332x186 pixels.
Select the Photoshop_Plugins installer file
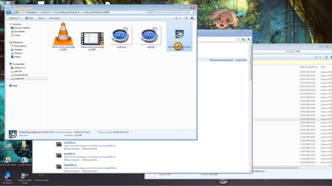coord(179,37)
